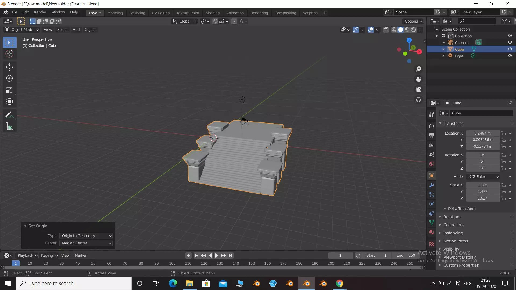Click the Location X value field
Screen dimensions: 516x290
pos(482,133)
